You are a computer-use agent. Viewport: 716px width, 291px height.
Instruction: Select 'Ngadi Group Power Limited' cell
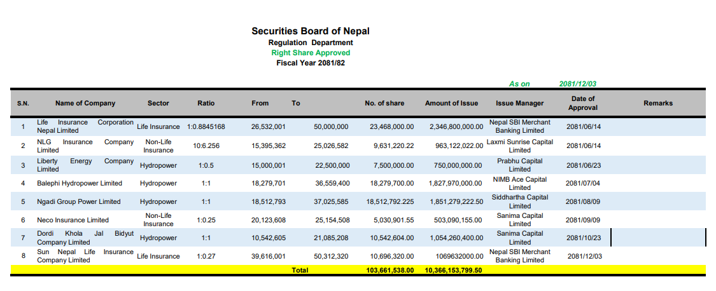(x=78, y=201)
